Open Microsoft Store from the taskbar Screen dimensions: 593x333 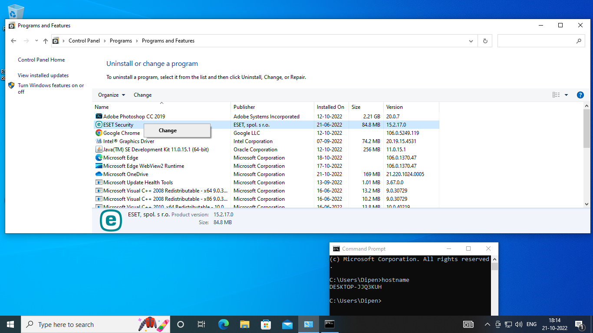tap(266, 324)
